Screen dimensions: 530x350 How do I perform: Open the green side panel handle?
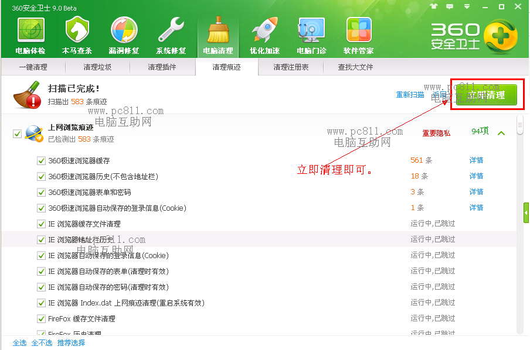tap(526, 212)
